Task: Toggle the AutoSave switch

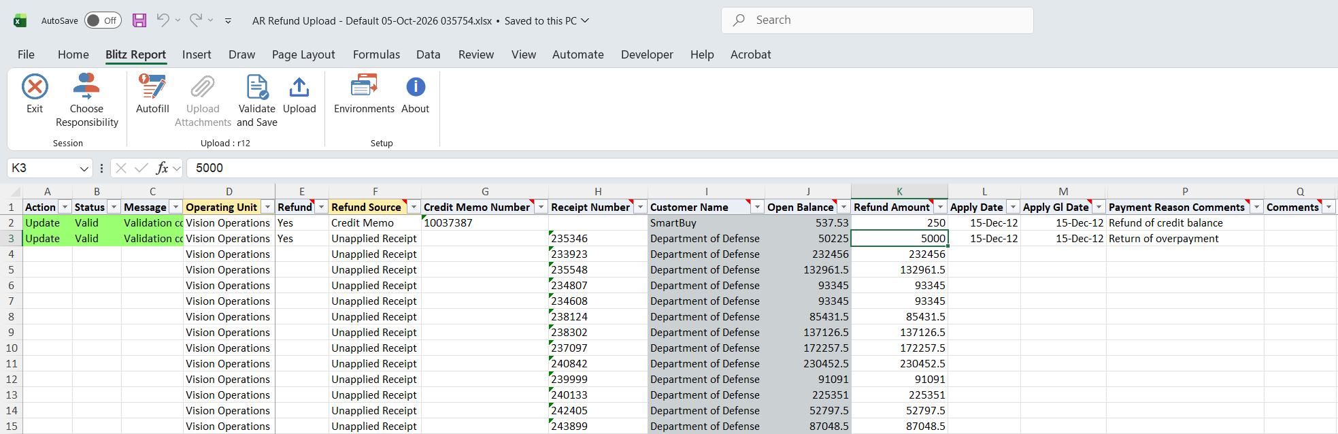Action: (103, 20)
